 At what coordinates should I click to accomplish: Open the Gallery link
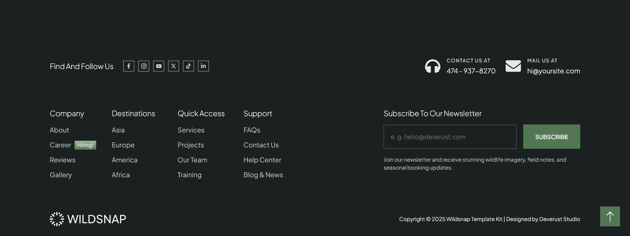(61, 175)
